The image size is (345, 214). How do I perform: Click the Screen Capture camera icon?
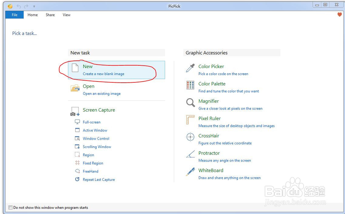75,111
